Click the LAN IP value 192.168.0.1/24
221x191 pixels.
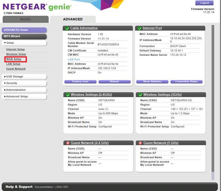click(x=107, y=68)
